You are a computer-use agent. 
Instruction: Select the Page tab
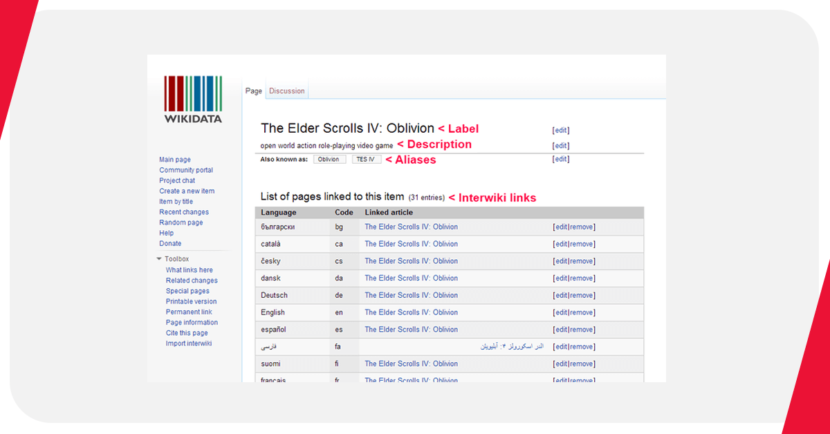(x=254, y=91)
